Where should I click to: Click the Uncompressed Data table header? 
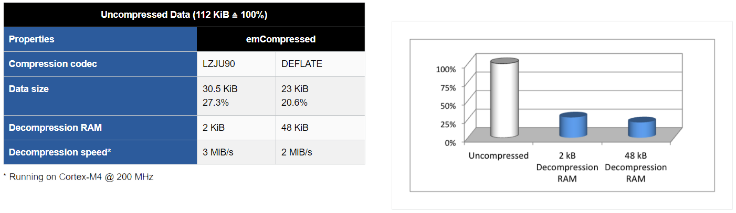[184, 15]
